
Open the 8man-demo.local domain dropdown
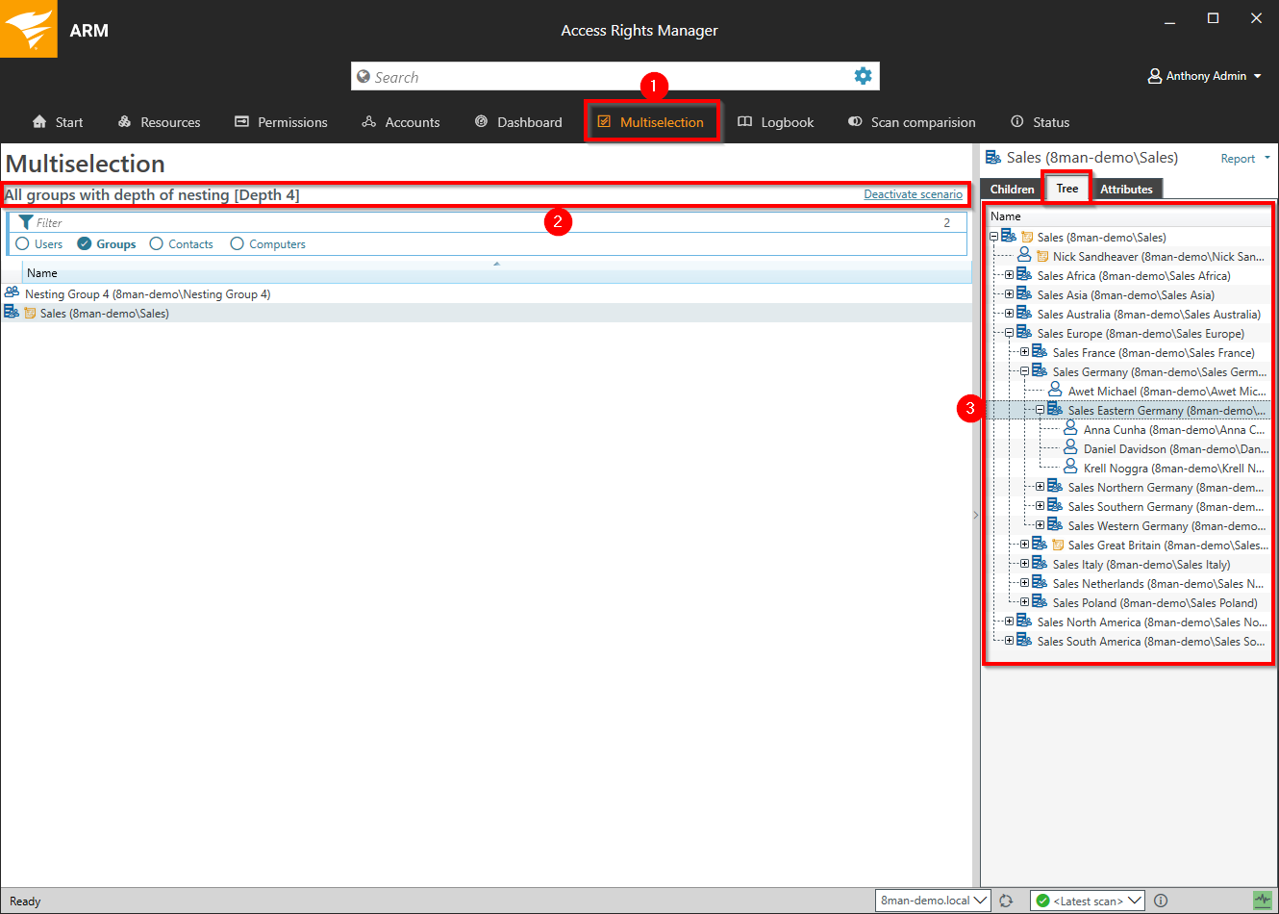pos(933,901)
